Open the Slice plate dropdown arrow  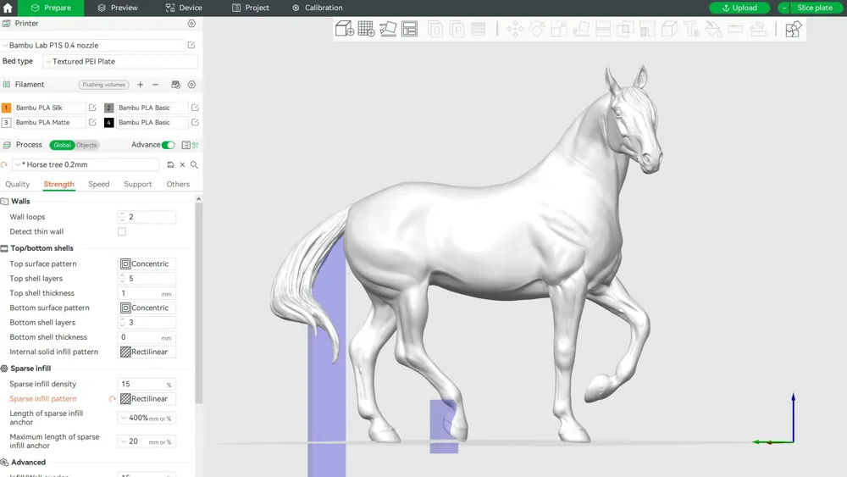[x=783, y=8]
